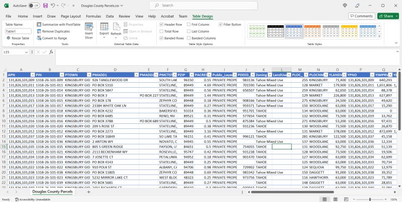Open PTOWN column filter dropdown
The height and width of the screenshot is (202, 402).
89,75
